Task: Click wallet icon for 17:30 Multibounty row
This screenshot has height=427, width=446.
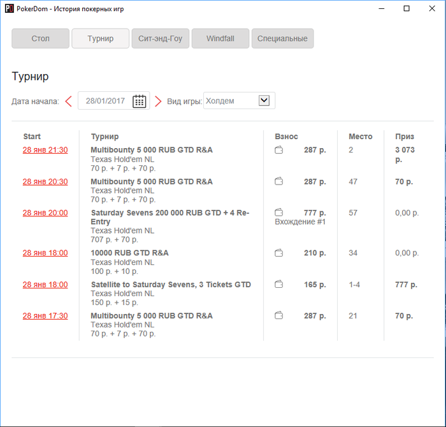Action: pyautogui.click(x=279, y=315)
